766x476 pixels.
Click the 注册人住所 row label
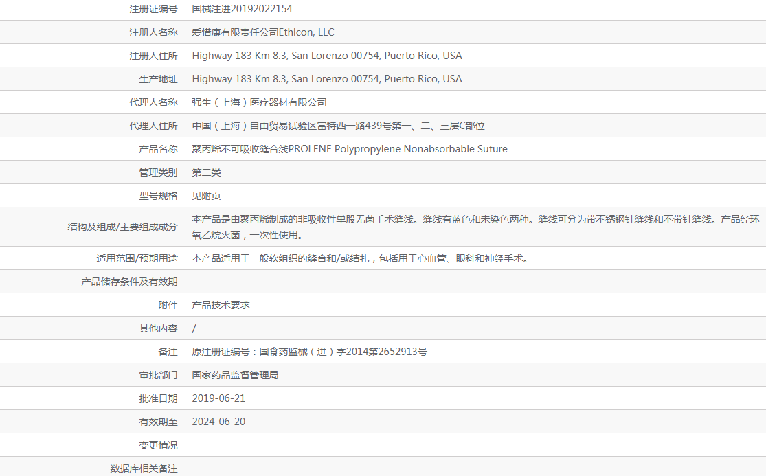pyautogui.click(x=153, y=56)
